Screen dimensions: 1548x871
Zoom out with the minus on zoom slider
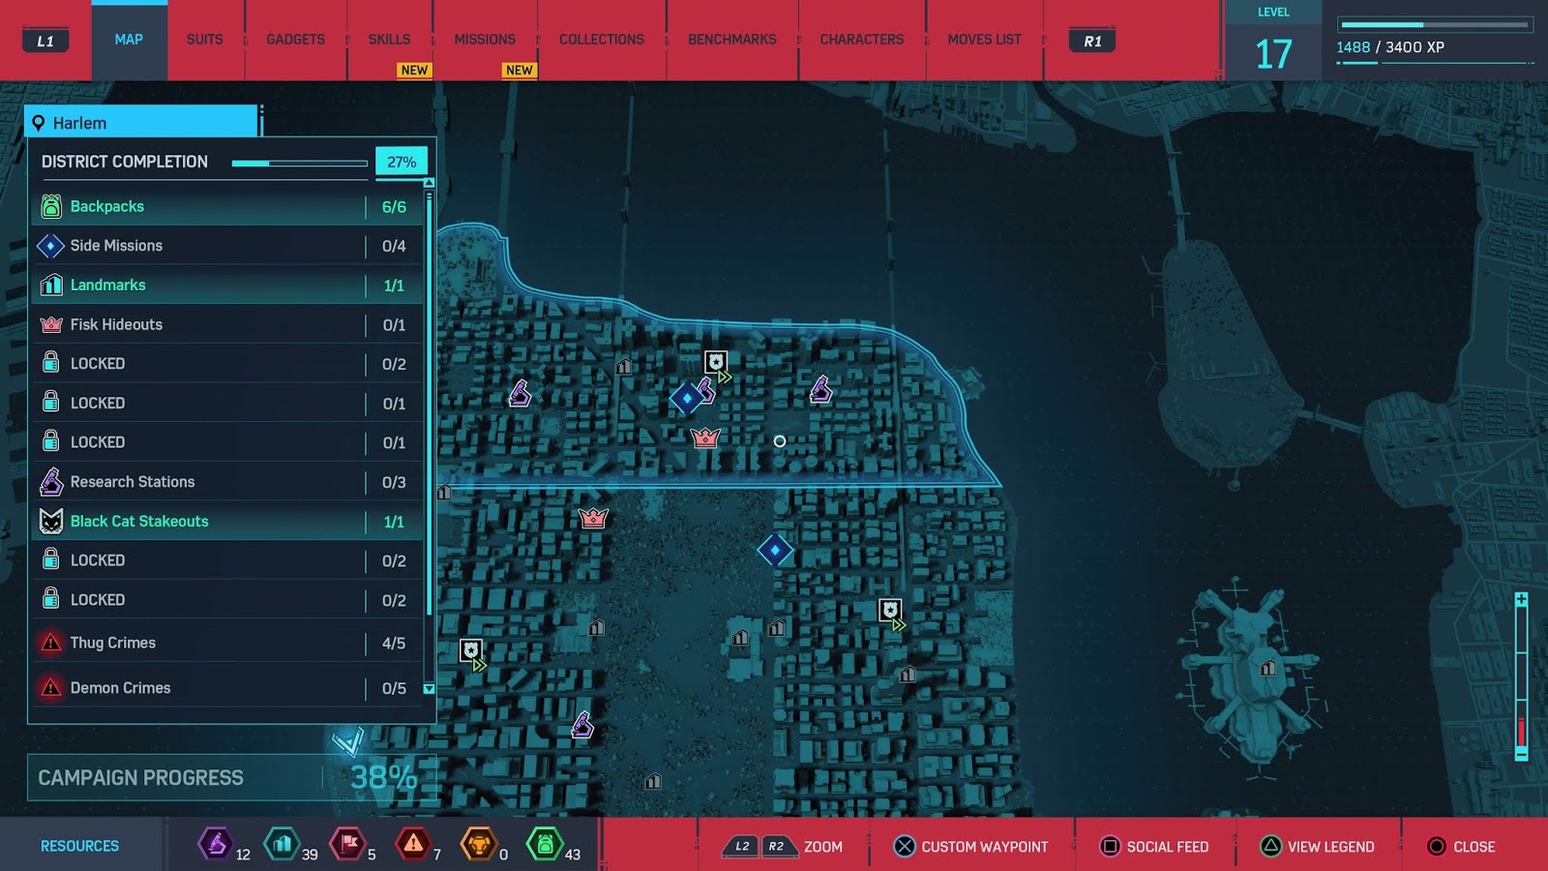point(1521,753)
